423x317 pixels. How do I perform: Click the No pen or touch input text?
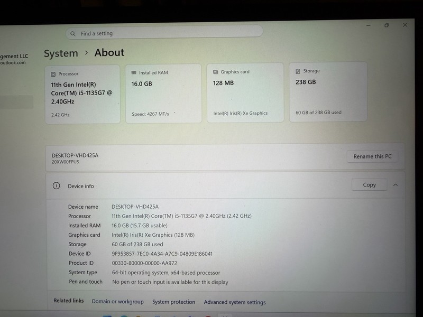click(170, 282)
